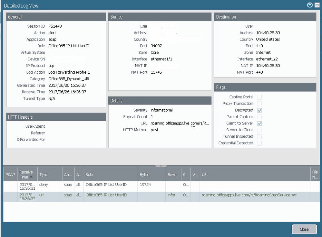Click the PCAP column header

(10, 175)
